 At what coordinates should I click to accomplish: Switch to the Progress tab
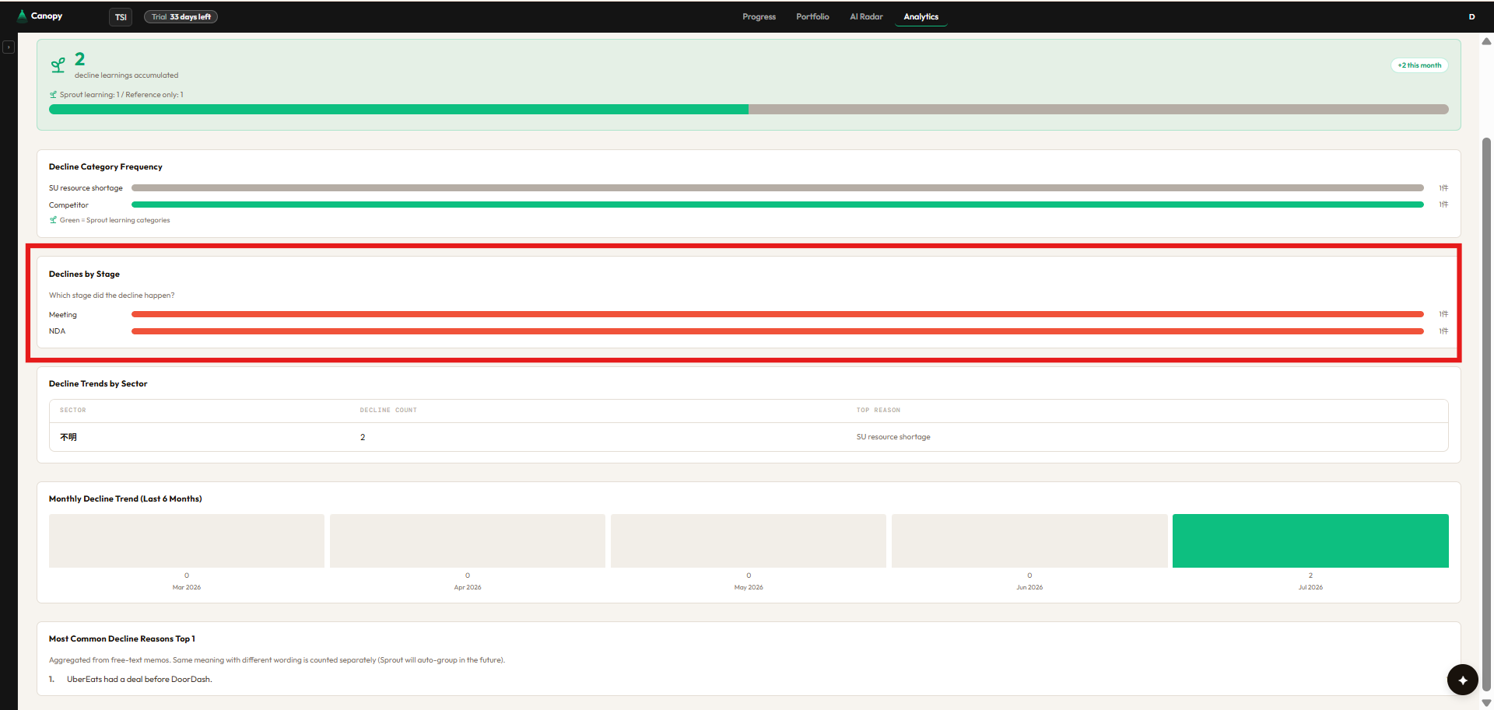759,16
